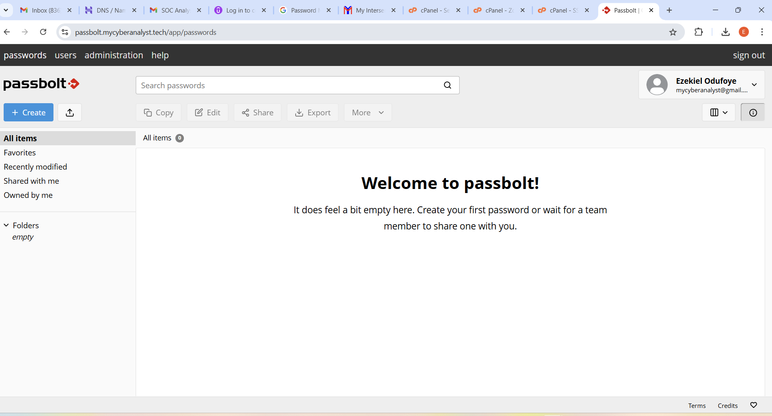Click the site information icon in address bar

[x=65, y=32]
